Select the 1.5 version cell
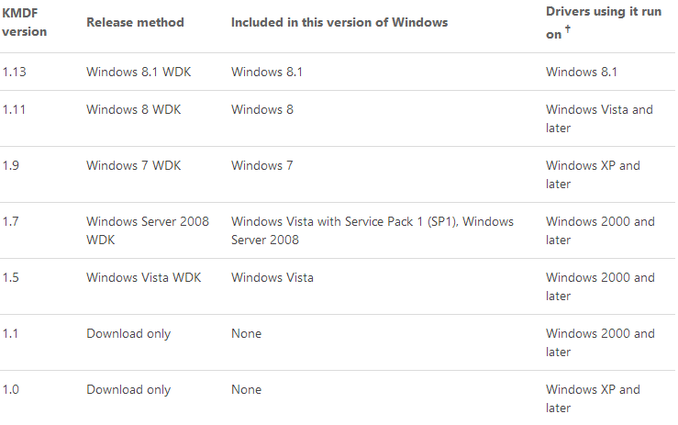Image resolution: width=678 pixels, height=425 pixels. 11,277
